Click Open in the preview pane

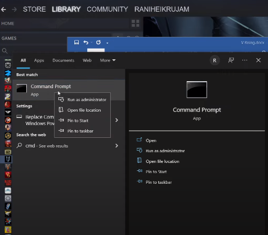point(151,140)
